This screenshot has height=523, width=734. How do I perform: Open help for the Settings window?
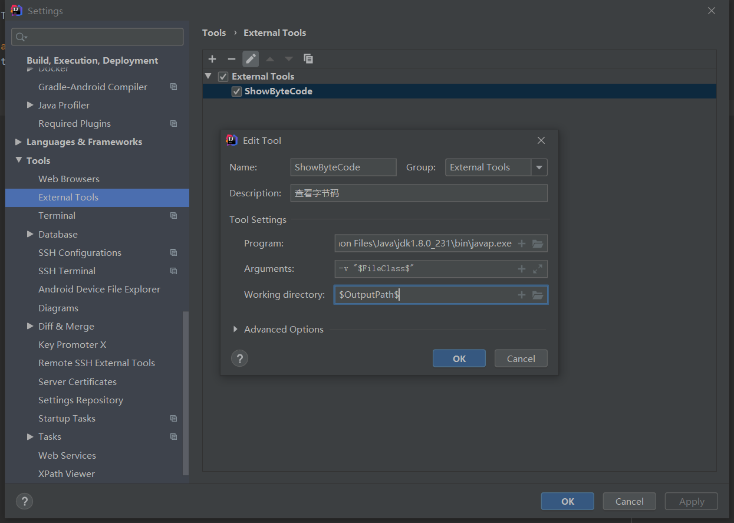[24, 501]
